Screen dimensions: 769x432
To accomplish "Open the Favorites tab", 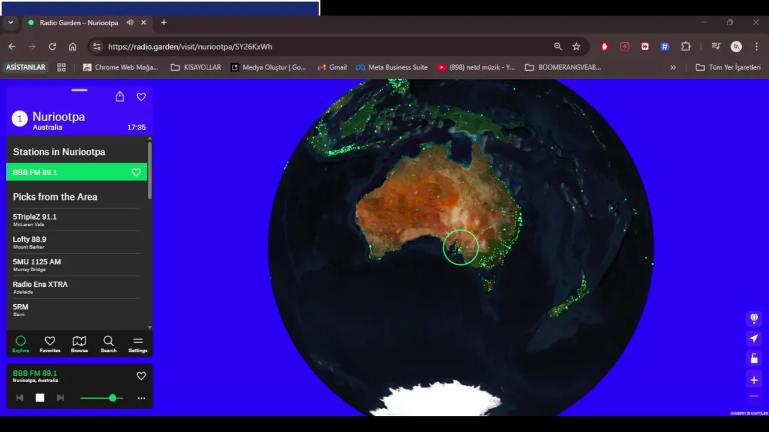I will click(50, 344).
